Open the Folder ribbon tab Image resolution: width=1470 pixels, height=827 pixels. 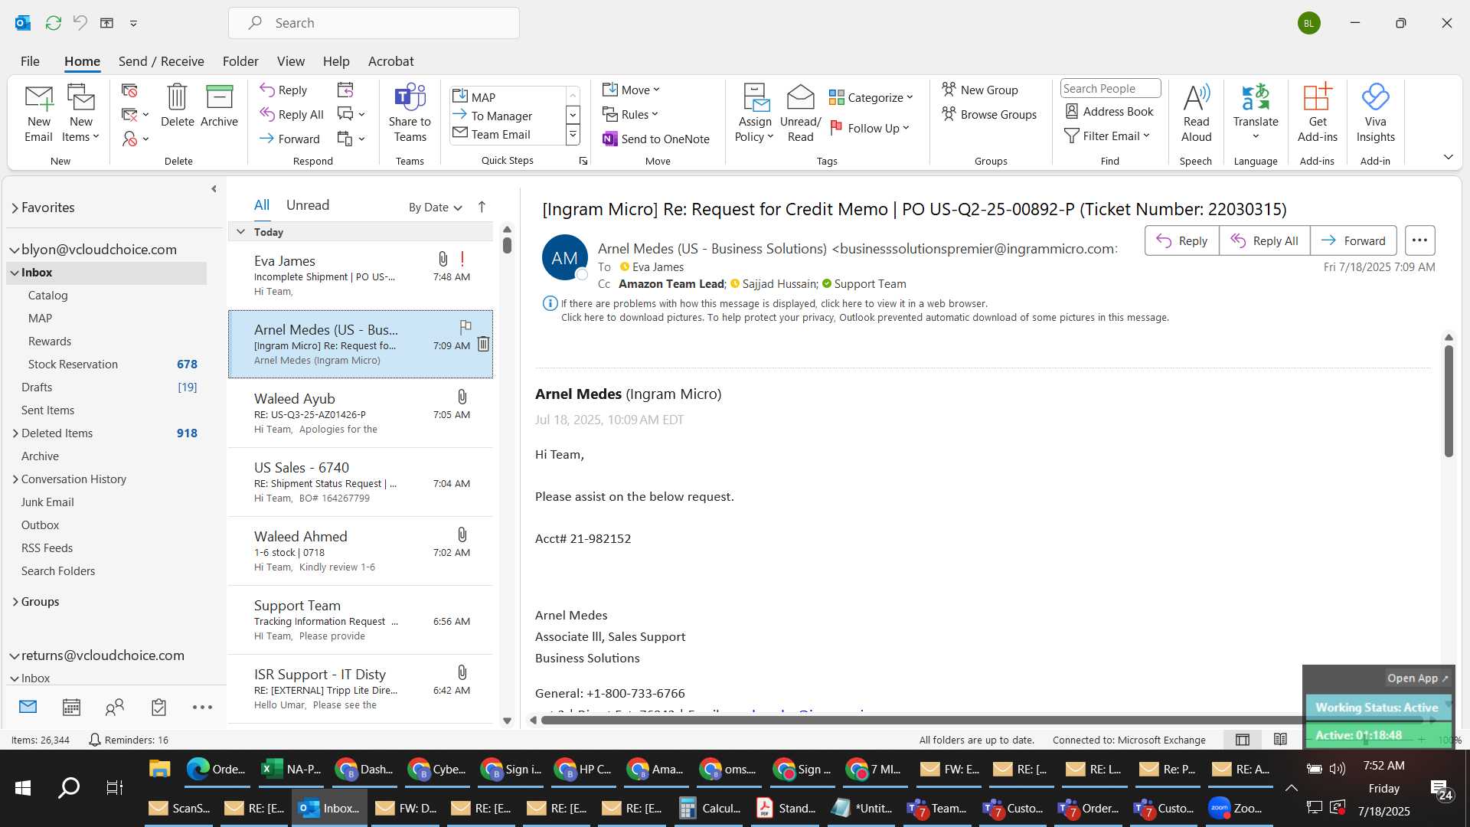click(240, 61)
